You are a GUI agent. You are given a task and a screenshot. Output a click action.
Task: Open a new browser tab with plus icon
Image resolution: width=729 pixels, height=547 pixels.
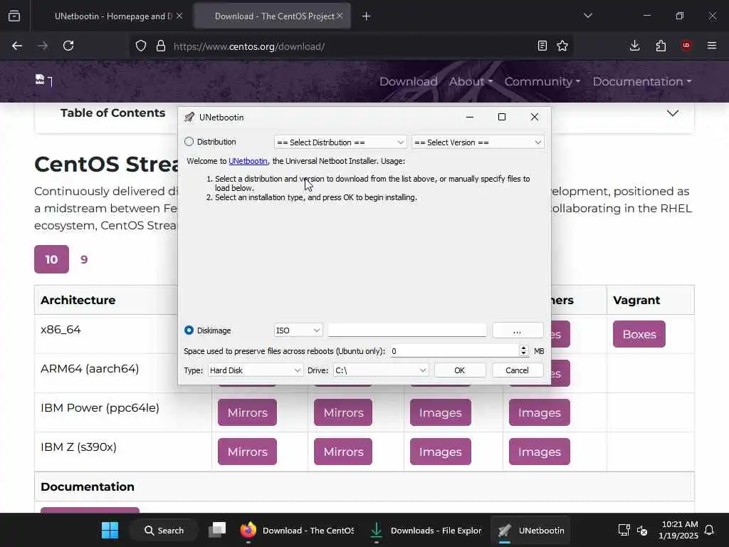point(367,16)
